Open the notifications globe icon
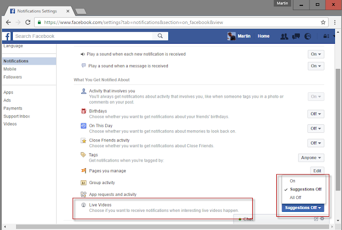This screenshot has height=230, width=342. tap(308, 36)
